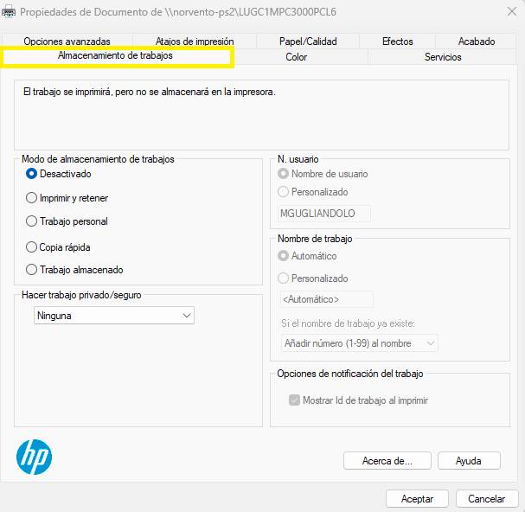
Task: Click the Ayuda button
Action: coord(469,461)
